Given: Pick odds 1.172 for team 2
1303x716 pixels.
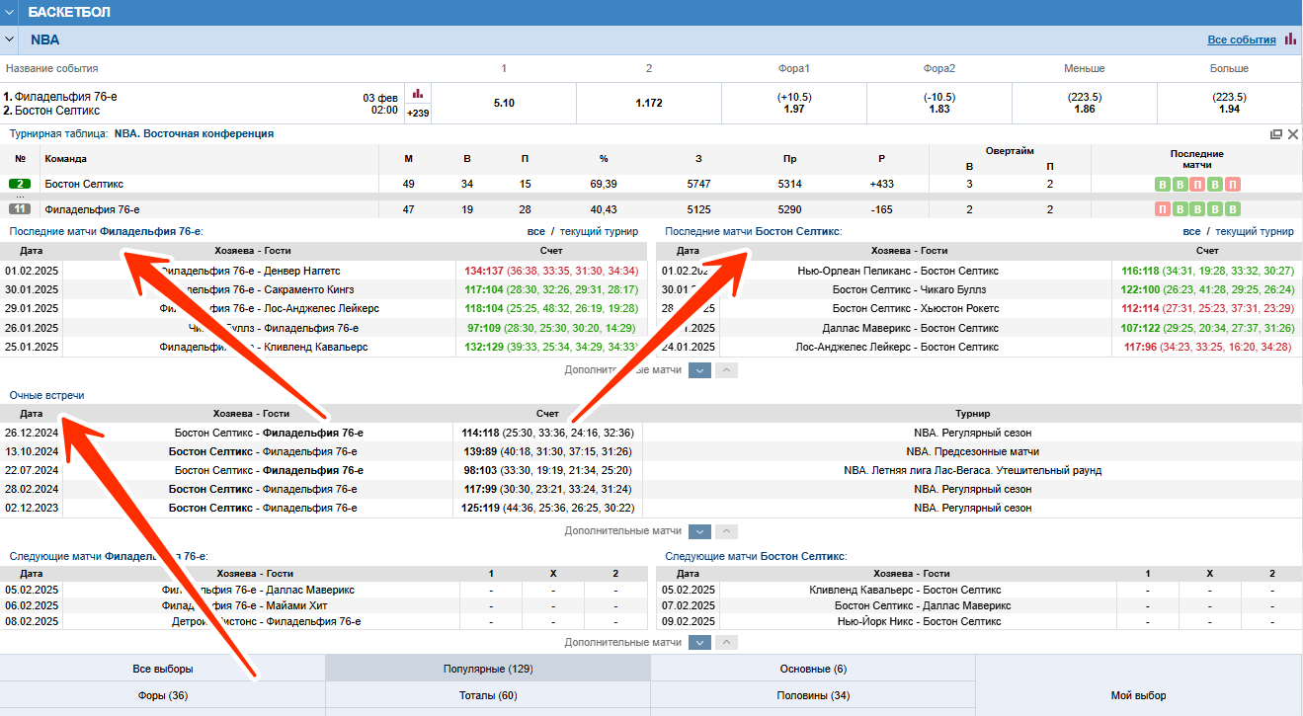Looking at the screenshot, I should pyautogui.click(x=649, y=103).
